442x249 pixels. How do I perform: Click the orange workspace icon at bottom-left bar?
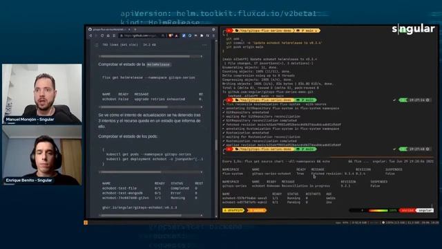(x=86, y=223)
